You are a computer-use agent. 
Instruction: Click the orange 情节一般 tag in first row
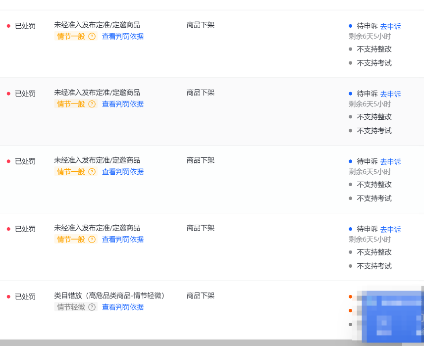[71, 37]
